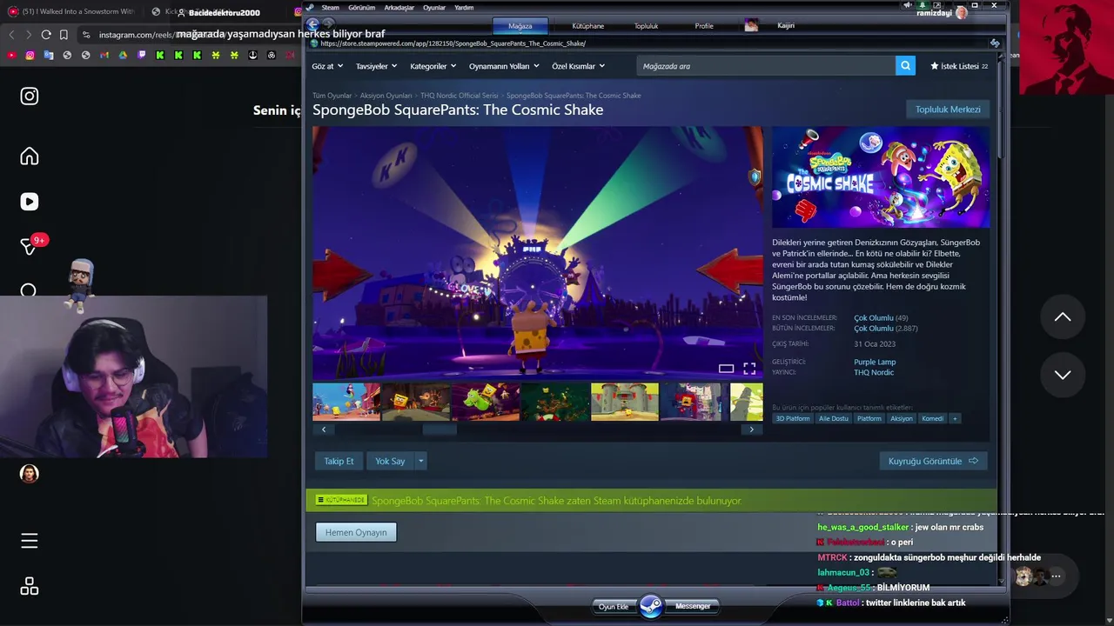Open the ramizdayi account avatar

961,13
